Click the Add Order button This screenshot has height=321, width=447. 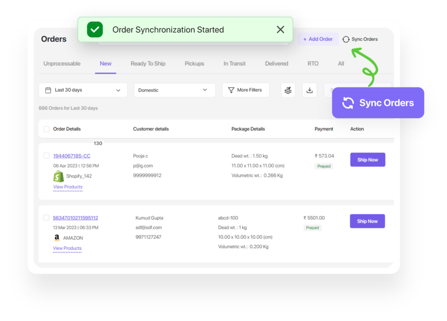click(318, 39)
